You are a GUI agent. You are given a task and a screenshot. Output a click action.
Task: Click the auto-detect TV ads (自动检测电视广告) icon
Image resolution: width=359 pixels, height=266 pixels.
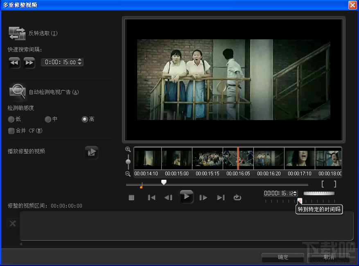(x=17, y=92)
